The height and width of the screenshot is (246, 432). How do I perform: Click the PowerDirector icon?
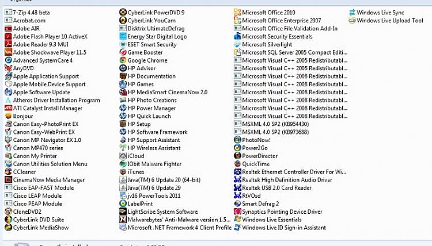[x=237, y=156]
